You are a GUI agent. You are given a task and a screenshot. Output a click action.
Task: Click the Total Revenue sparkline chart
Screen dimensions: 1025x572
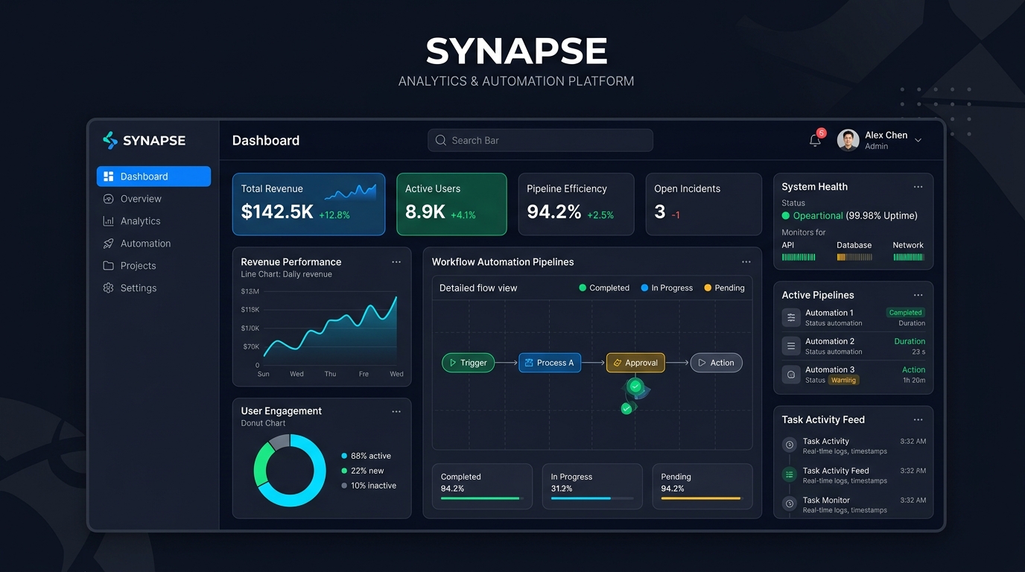350,192
